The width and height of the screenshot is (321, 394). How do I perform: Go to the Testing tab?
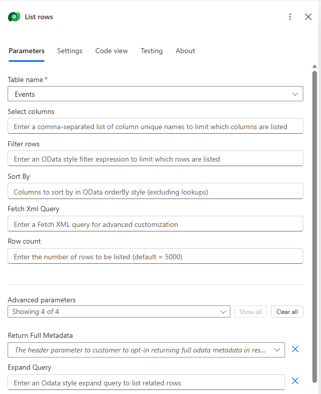coord(151,51)
